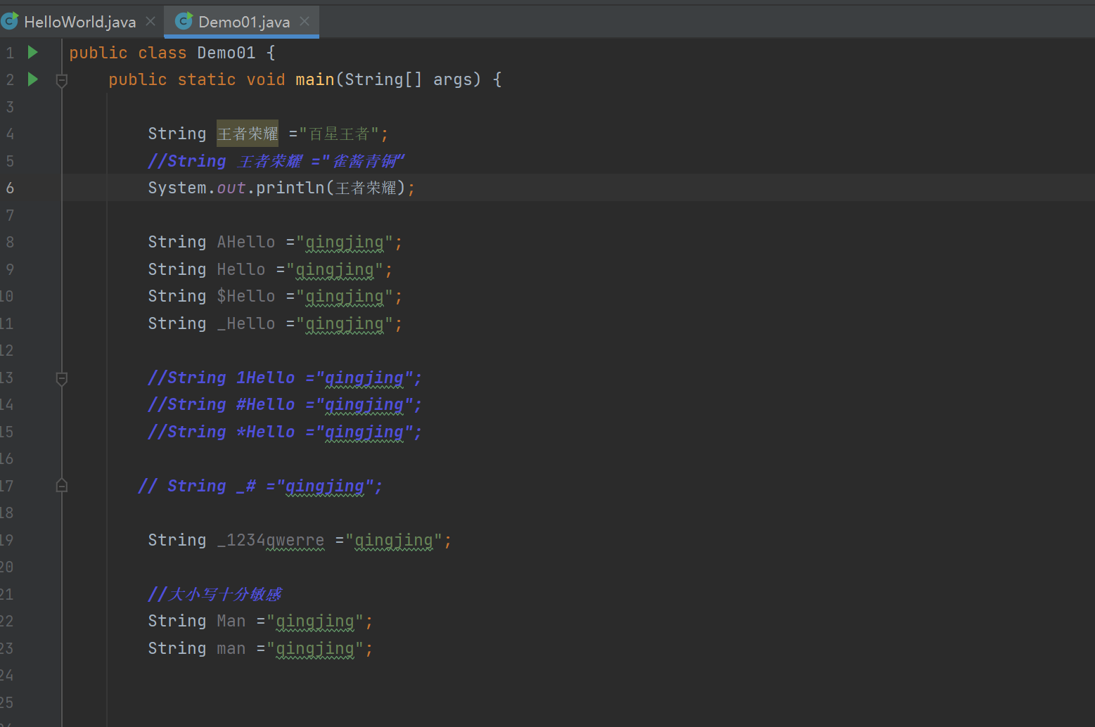Click "qingjing" string on line 19
This screenshot has width=1095, height=727.
(x=394, y=540)
